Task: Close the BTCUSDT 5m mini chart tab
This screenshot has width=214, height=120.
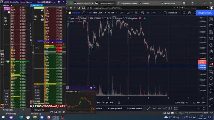Action: coord(79,91)
